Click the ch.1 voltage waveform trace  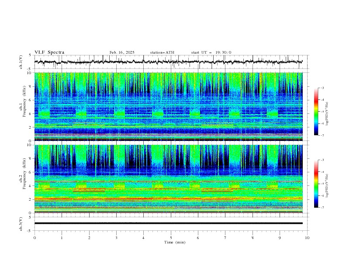(168, 62)
